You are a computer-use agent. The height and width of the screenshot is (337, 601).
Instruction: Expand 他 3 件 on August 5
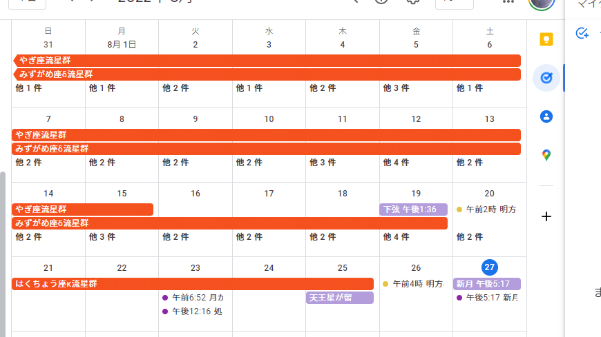click(x=397, y=88)
